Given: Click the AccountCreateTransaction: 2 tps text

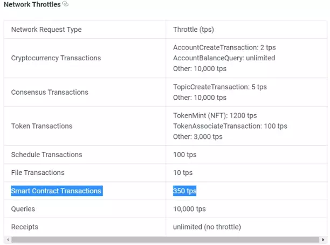Looking at the screenshot, I should click(x=224, y=47).
